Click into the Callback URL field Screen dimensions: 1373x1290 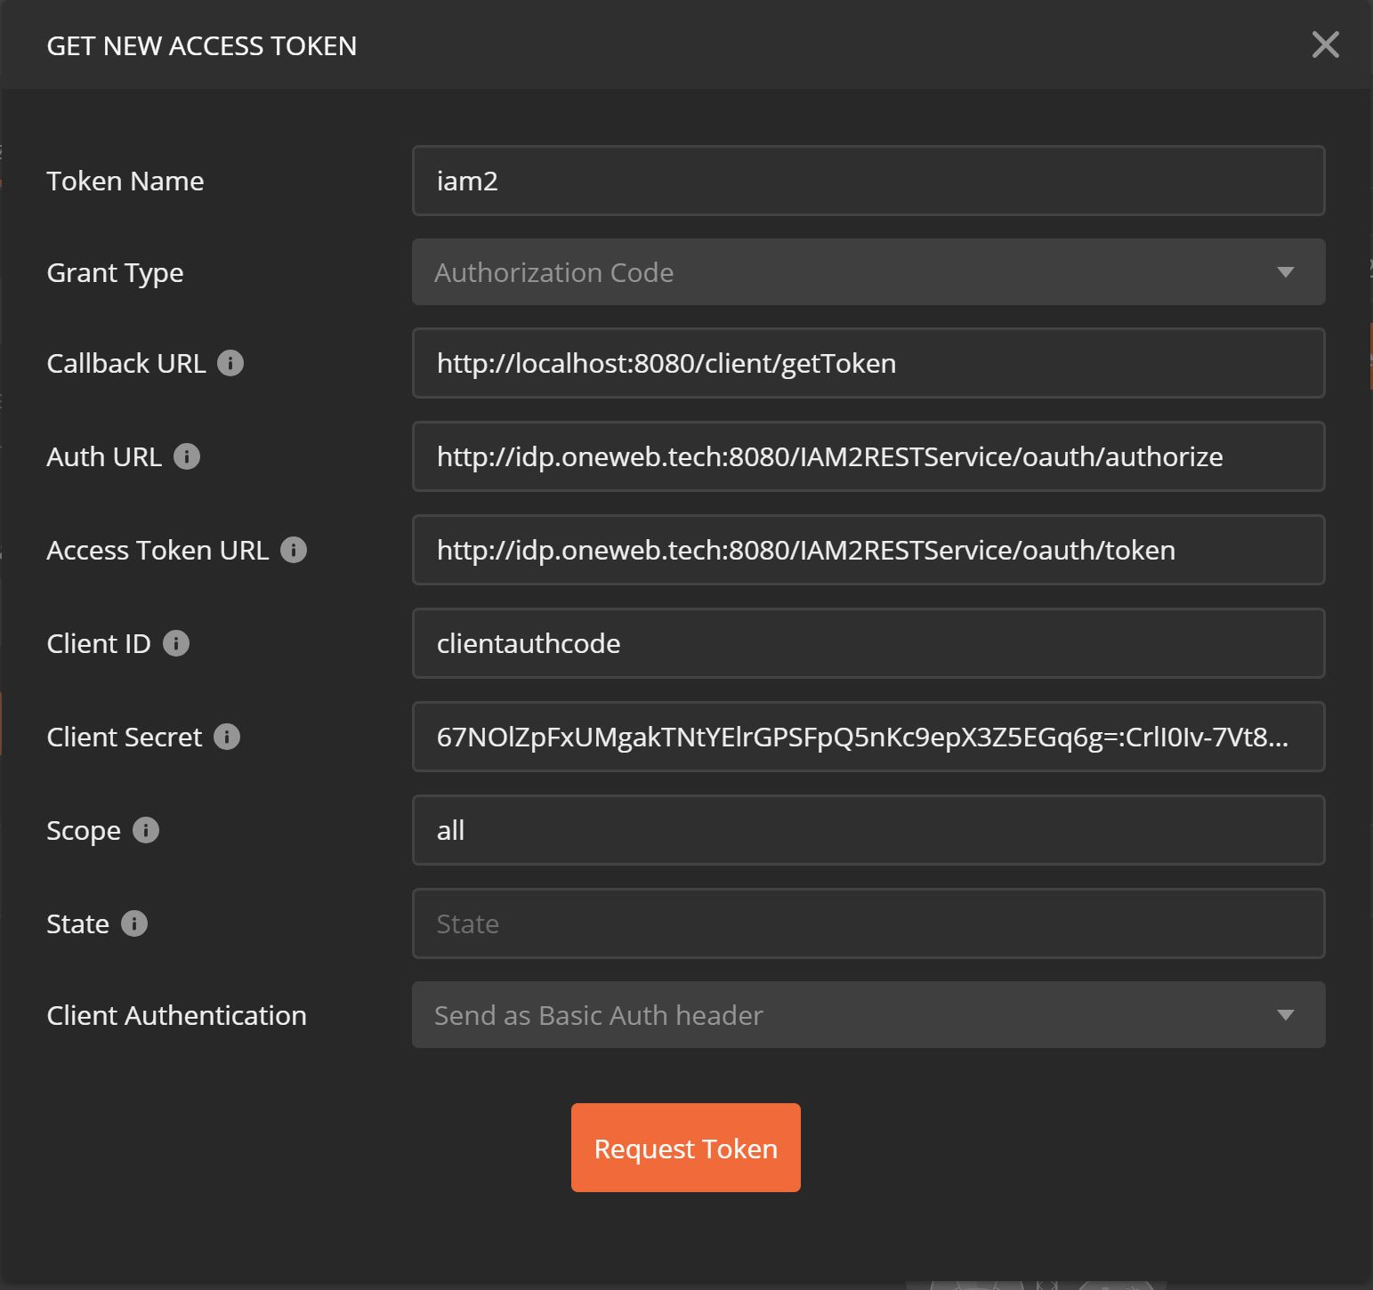[868, 363]
